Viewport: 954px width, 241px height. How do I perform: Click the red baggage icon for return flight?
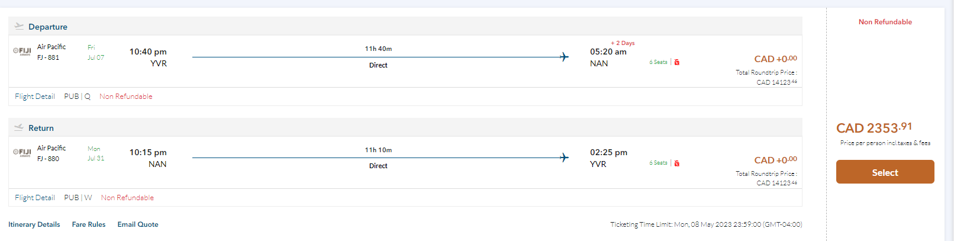point(677,163)
